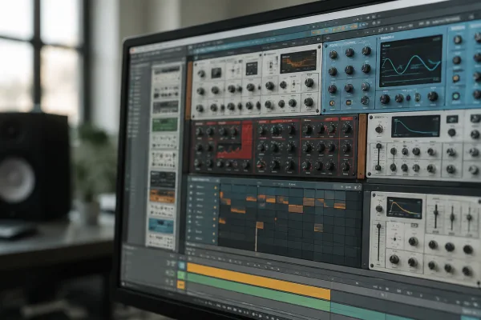The image size is (481, 320).
Task: Click the piano roll playhead marker
Action: 257,239
